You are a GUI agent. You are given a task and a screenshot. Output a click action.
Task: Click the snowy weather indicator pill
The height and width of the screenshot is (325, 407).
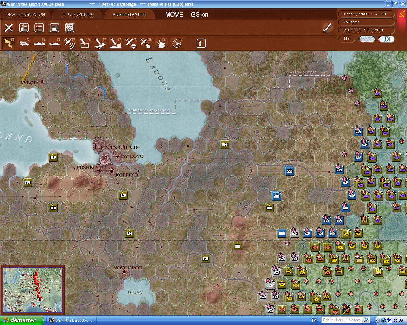367,39
